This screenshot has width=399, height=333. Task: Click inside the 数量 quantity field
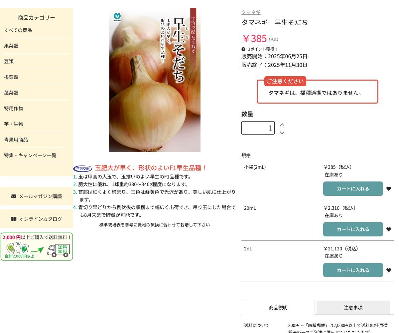coord(258,128)
